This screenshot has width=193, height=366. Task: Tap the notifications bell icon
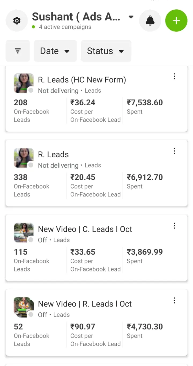coord(150,21)
